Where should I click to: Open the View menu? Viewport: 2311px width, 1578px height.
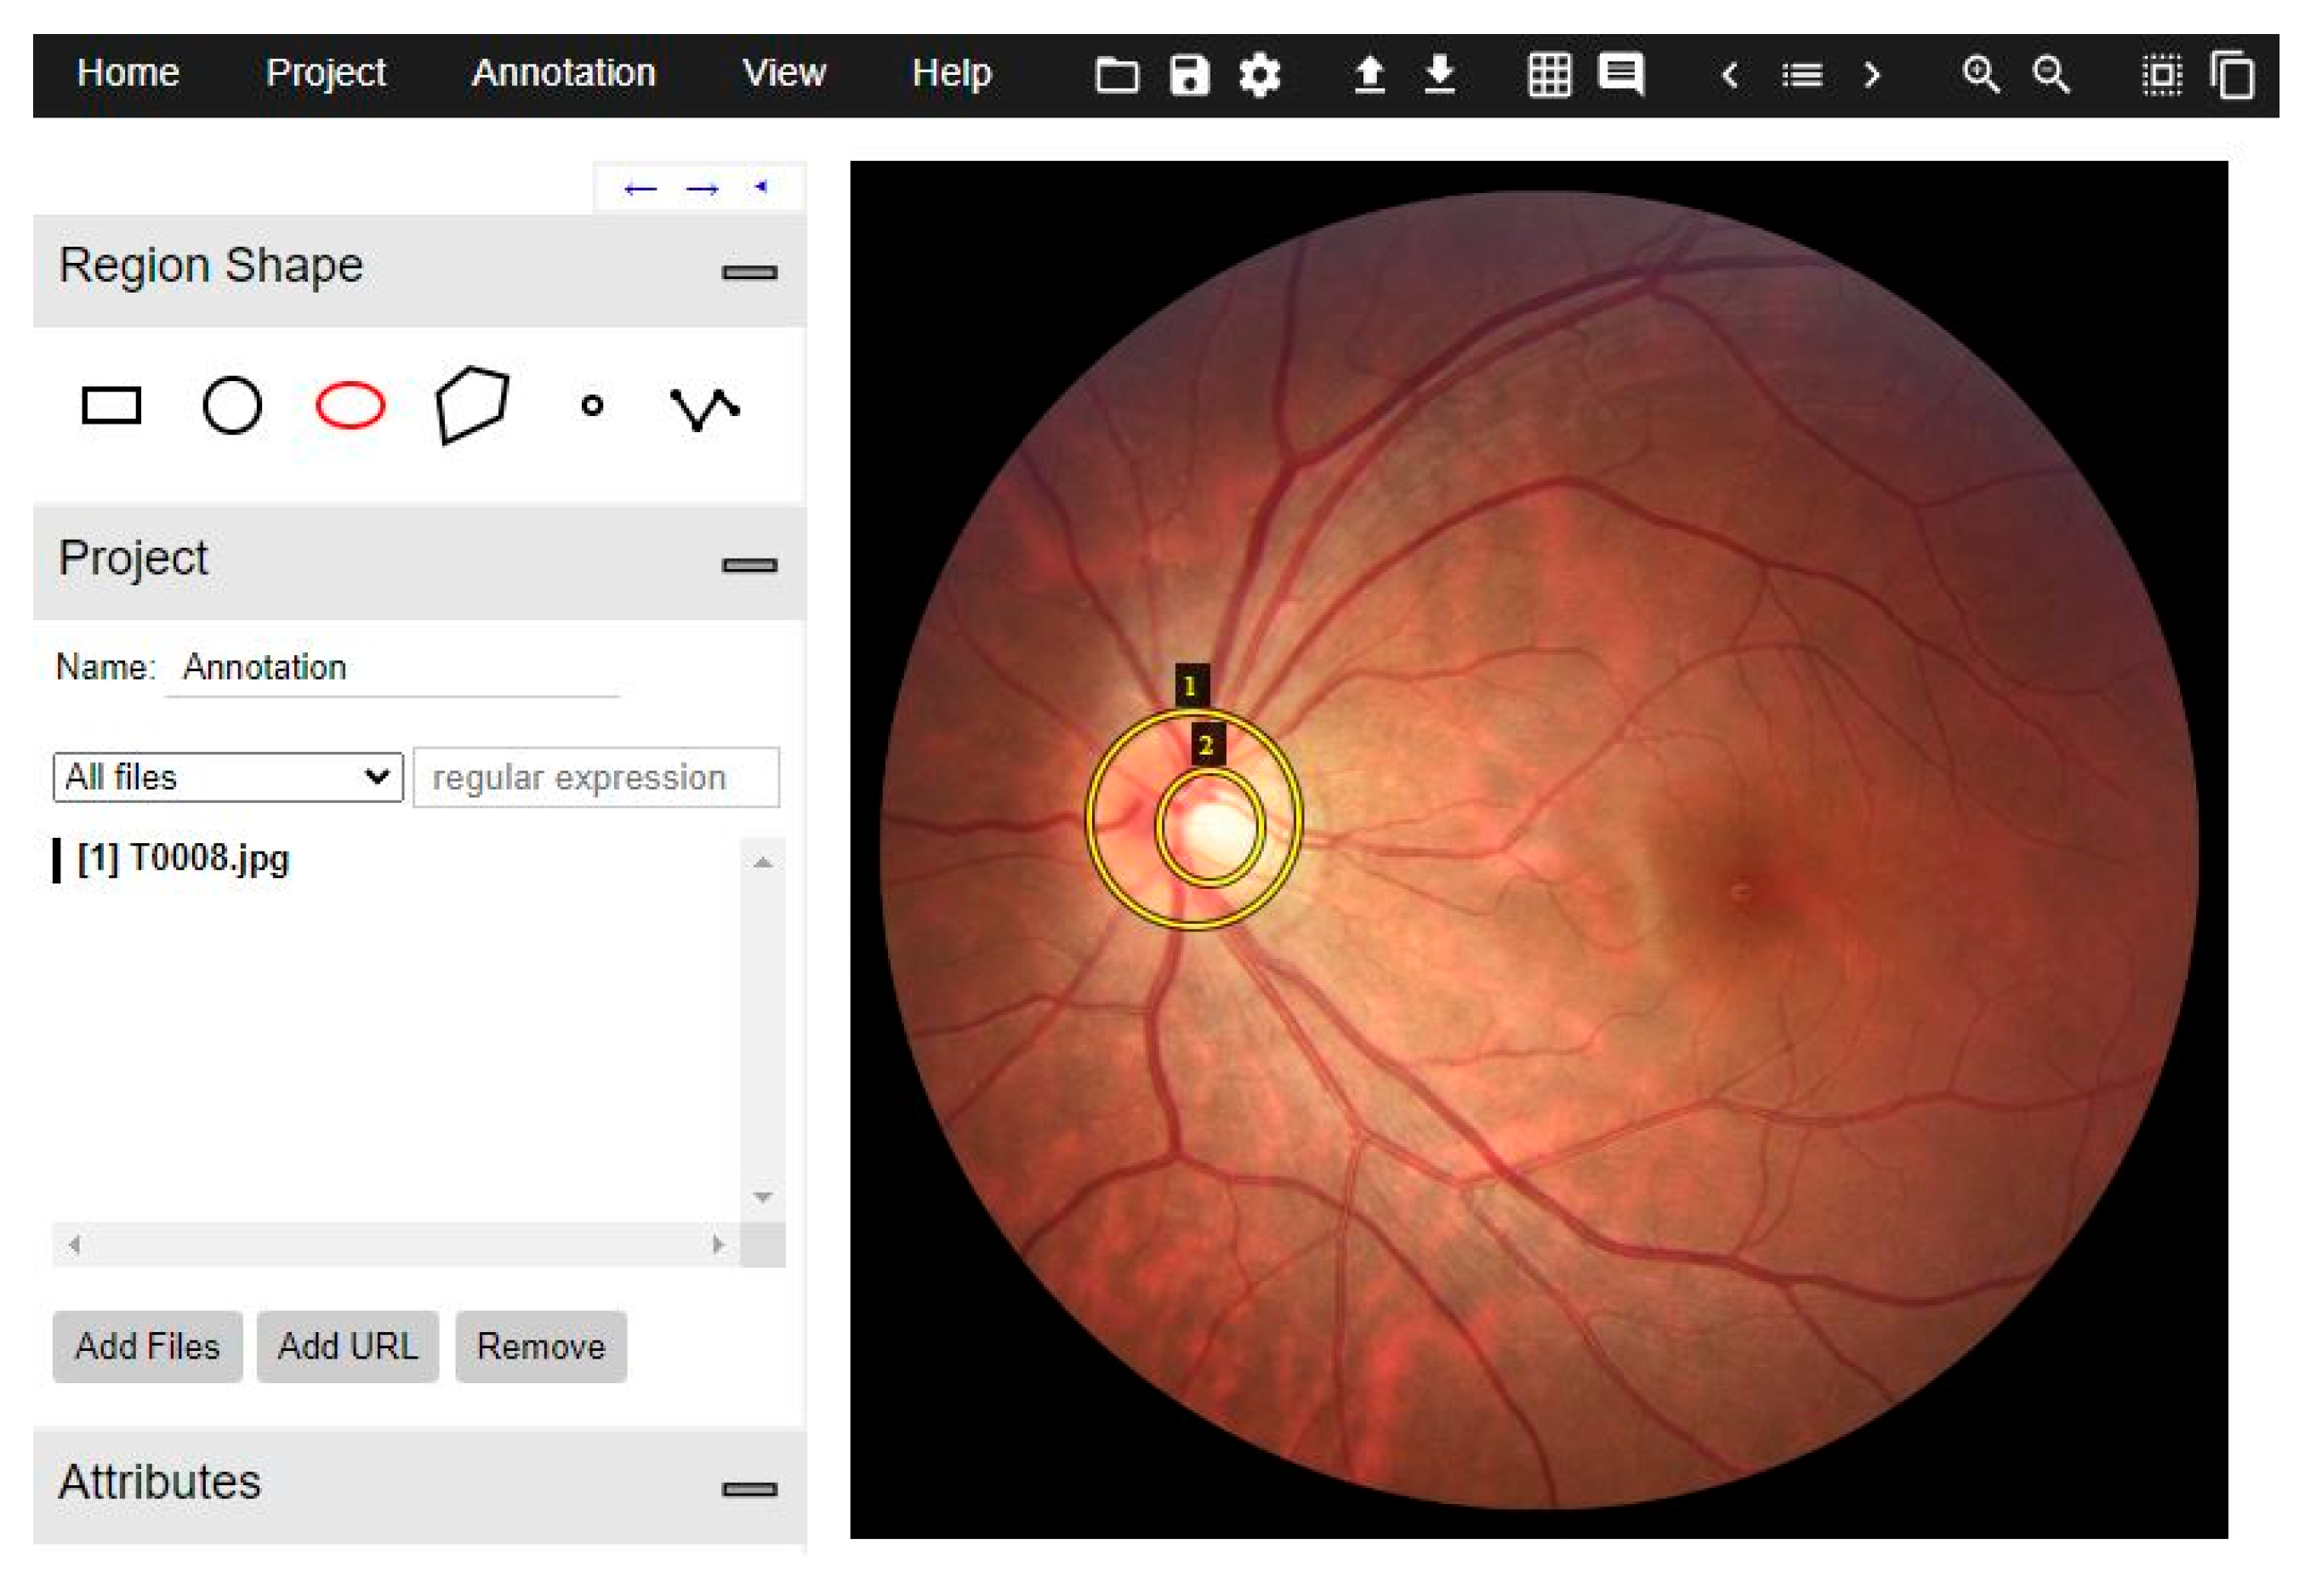click(x=783, y=72)
